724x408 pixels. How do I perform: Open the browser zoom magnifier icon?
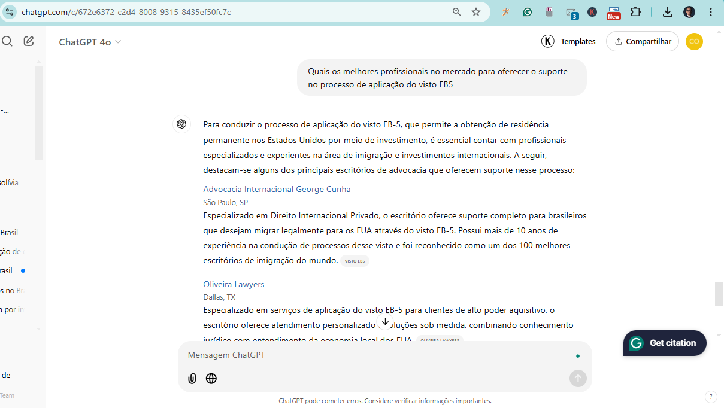click(457, 12)
